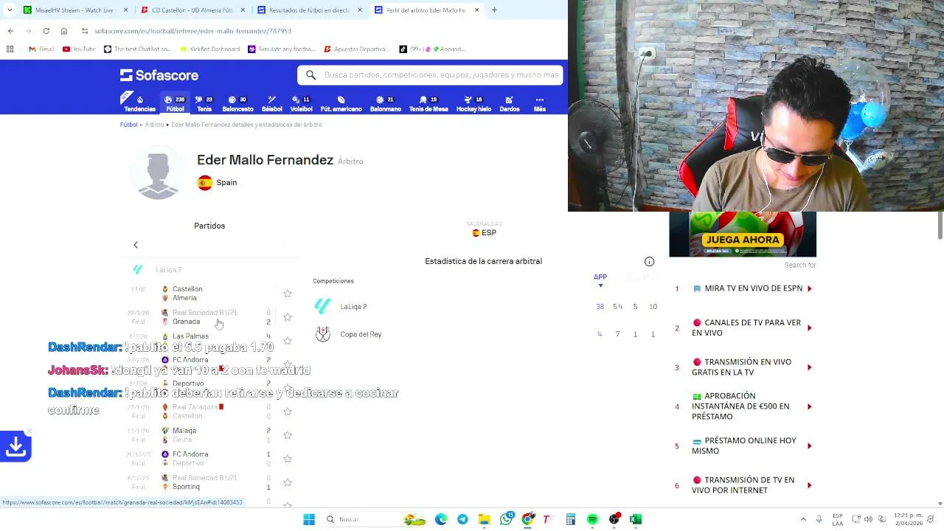Switch to Resultados de fútbol en directo tab

point(310,10)
